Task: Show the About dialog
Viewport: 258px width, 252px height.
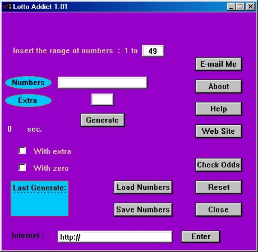Action: [x=218, y=86]
